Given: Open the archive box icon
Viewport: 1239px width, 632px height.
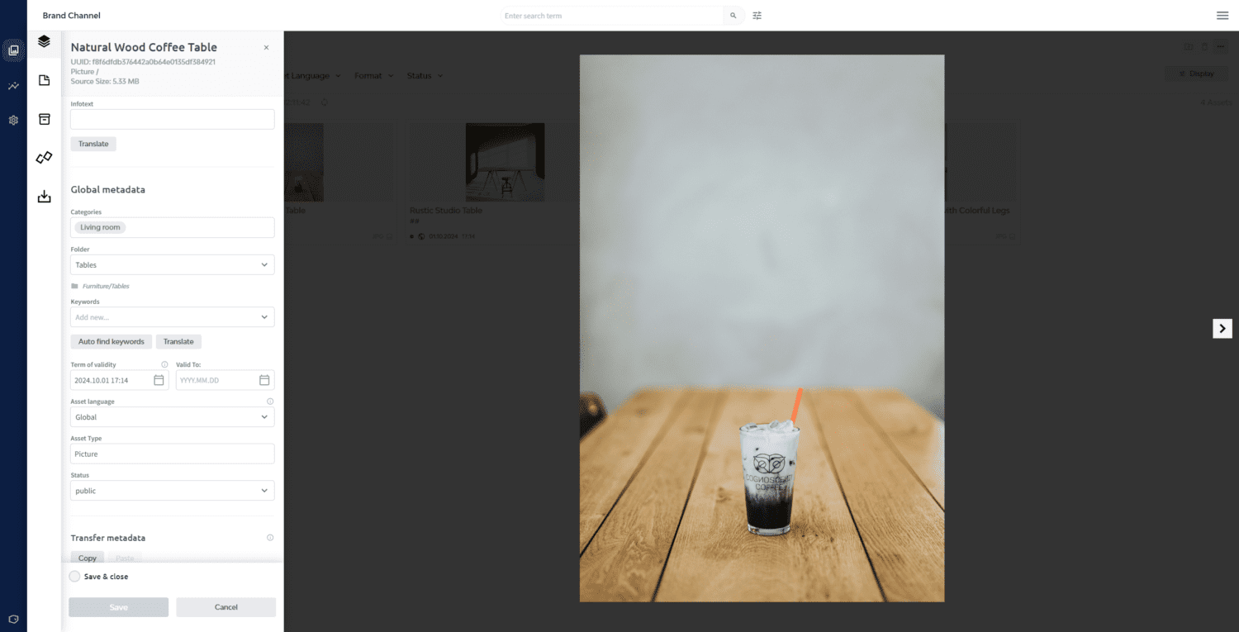Looking at the screenshot, I should (45, 119).
